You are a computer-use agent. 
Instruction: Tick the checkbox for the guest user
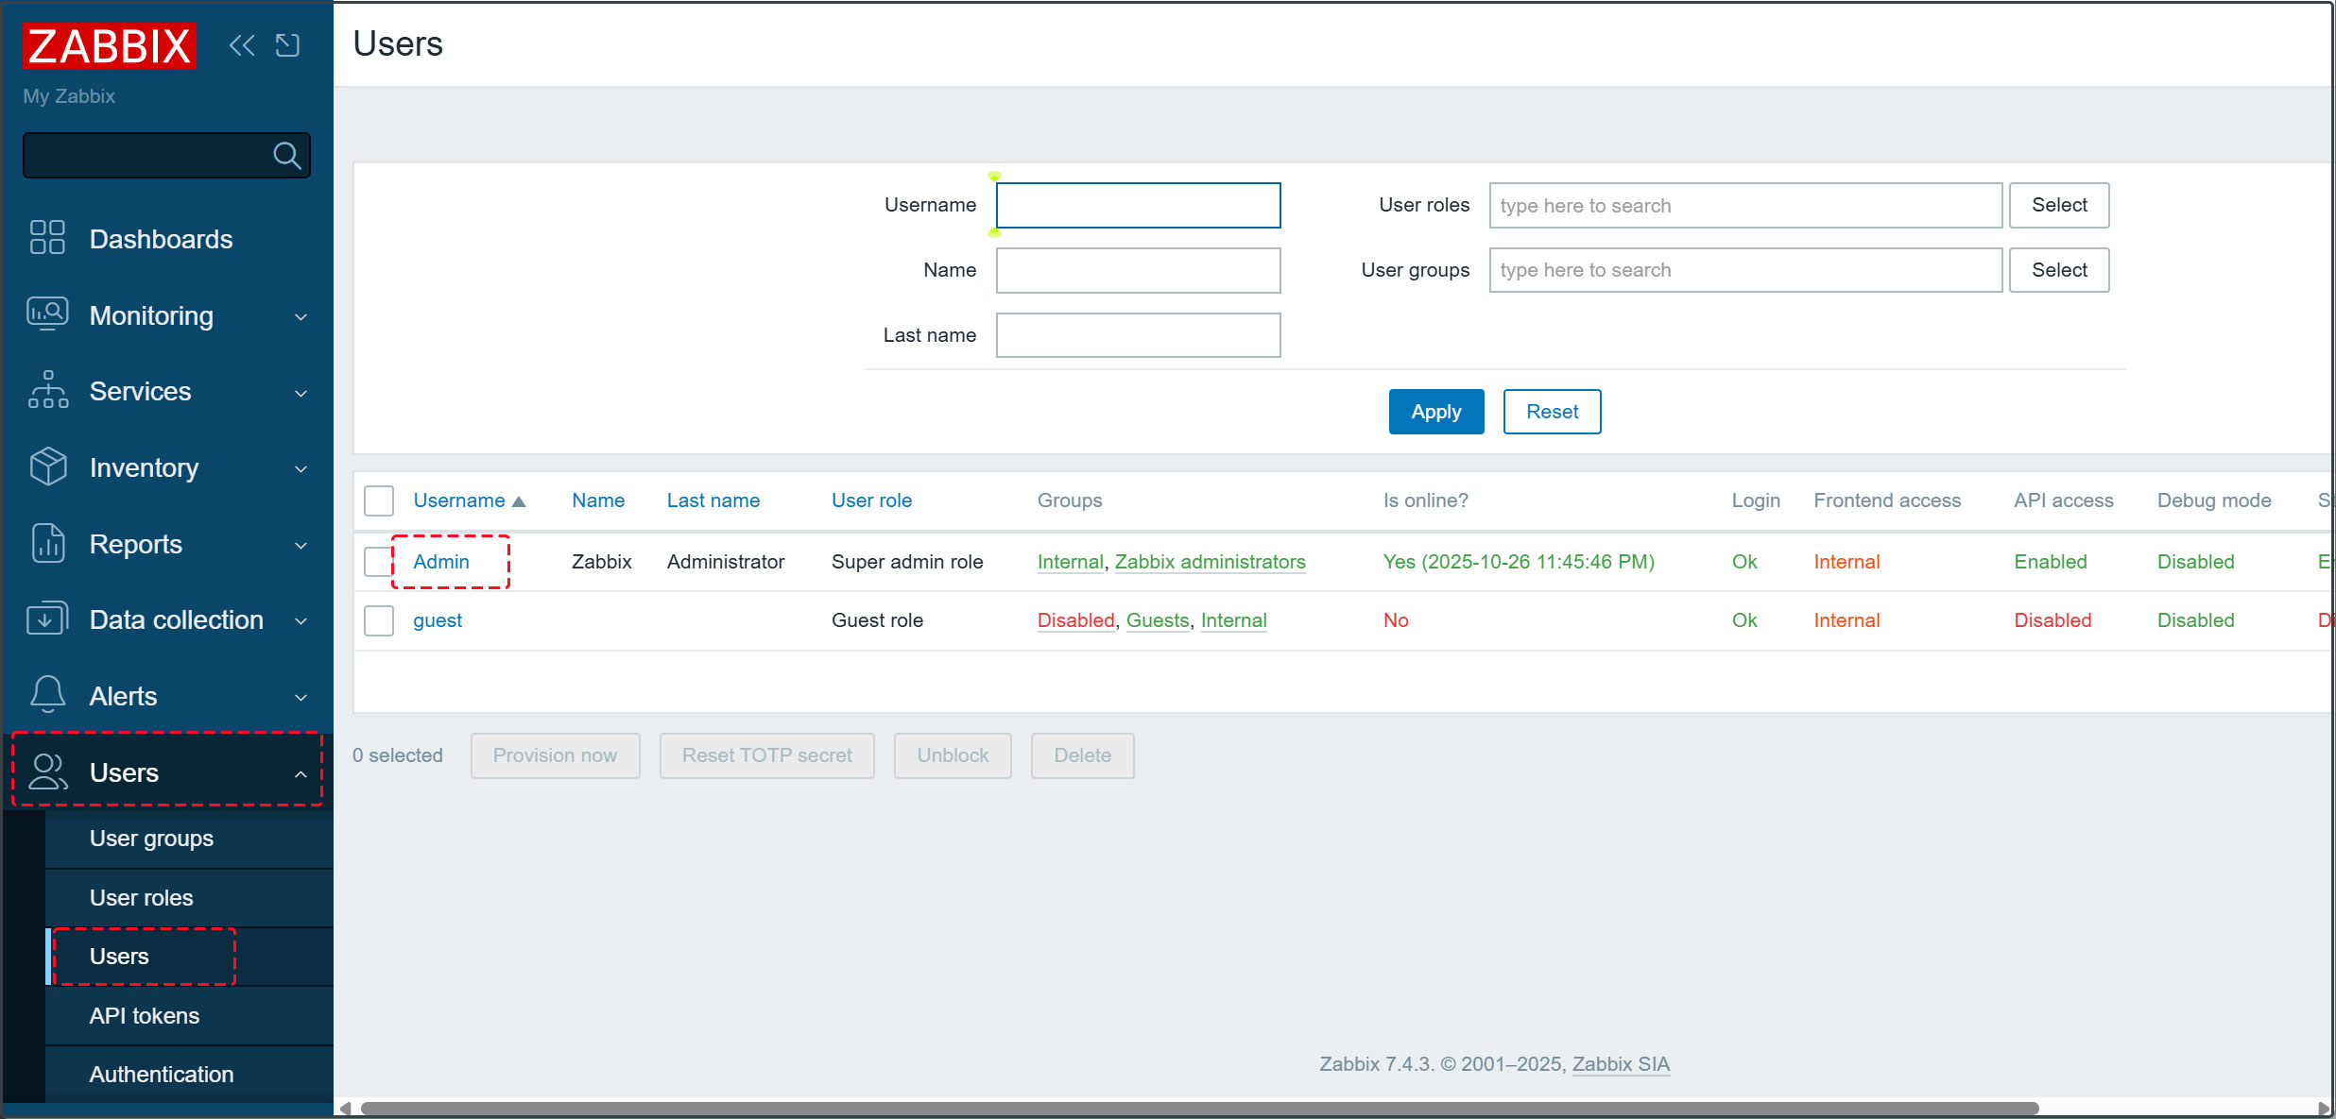[x=379, y=620]
